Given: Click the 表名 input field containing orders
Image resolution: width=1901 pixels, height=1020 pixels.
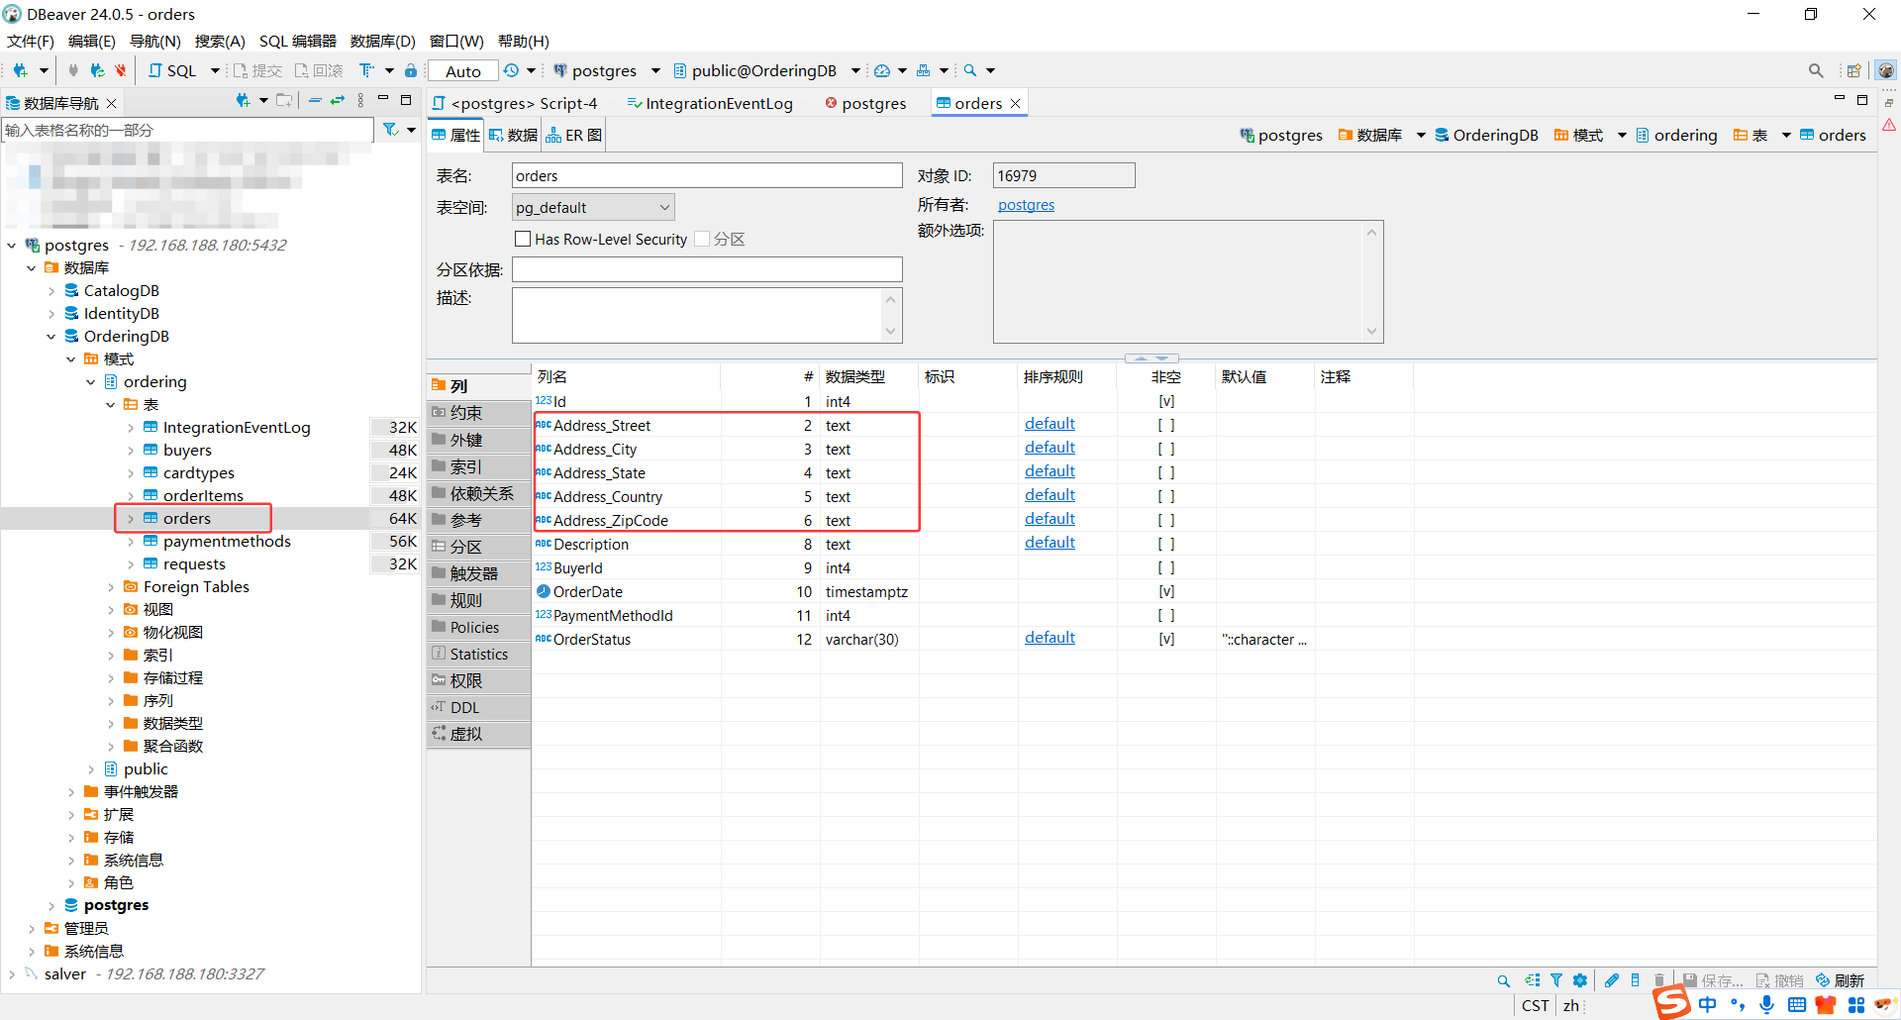Looking at the screenshot, I should (707, 175).
